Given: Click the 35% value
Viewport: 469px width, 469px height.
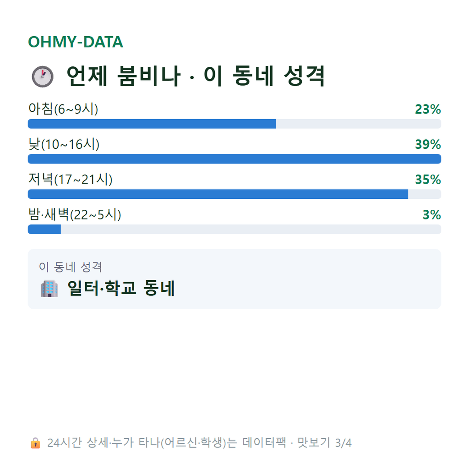Looking at the screenshot, I should pyautogui.click(x=428, y=180).
